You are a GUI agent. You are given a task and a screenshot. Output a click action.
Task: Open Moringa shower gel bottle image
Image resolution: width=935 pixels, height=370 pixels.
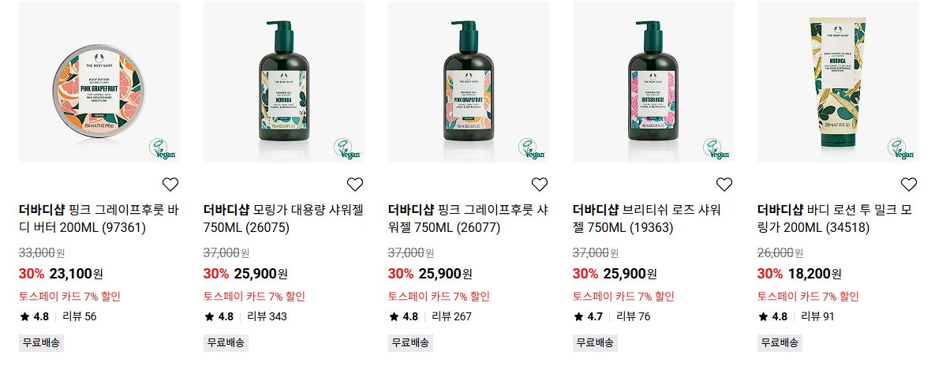pos(284,82)
